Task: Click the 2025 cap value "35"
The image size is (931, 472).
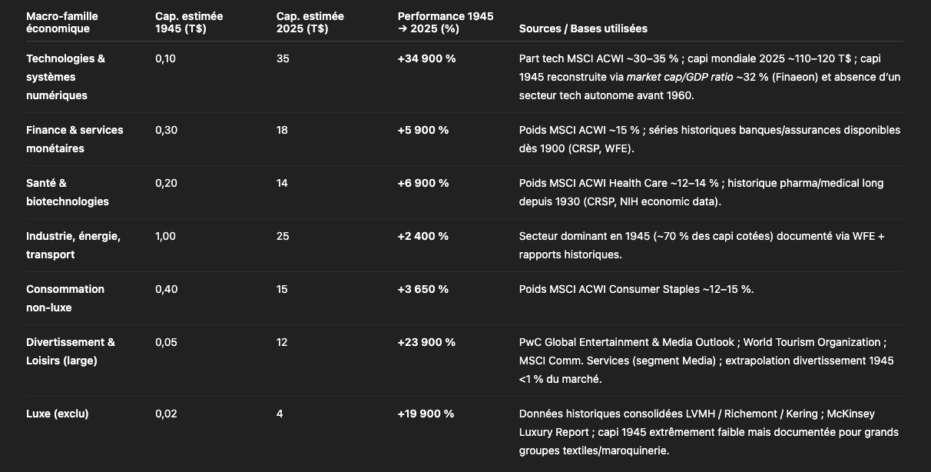Action: 283,58
